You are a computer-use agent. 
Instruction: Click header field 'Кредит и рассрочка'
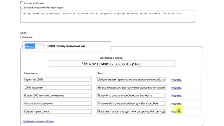[58, 111]
